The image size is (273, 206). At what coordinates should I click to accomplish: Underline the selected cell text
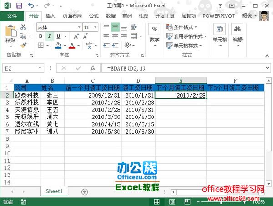click(x=58, y=36)
